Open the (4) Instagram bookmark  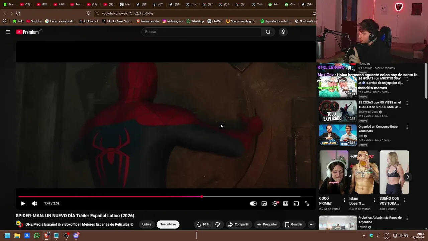tap(173, 21)
